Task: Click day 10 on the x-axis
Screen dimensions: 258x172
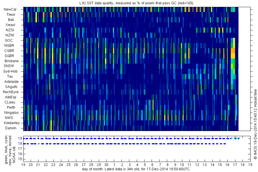Action: [x=182, y=165]
